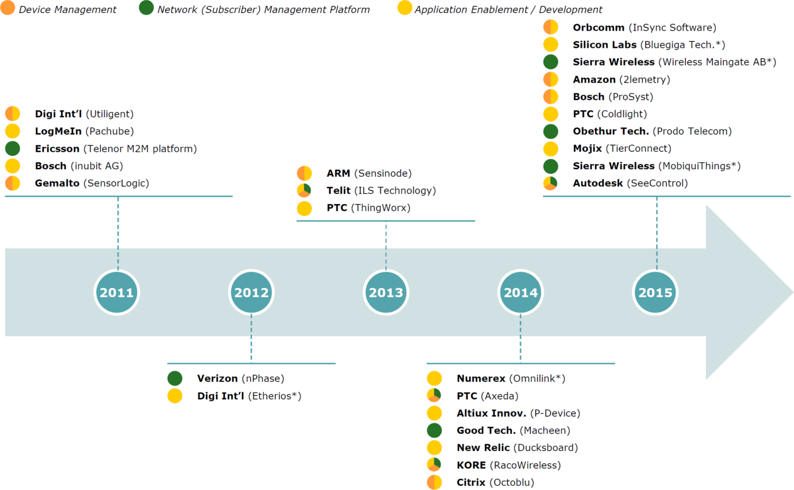The image size is (794, 490).
Task: Click the Application Enablement / Development label
Action: (x=509, y=9)
